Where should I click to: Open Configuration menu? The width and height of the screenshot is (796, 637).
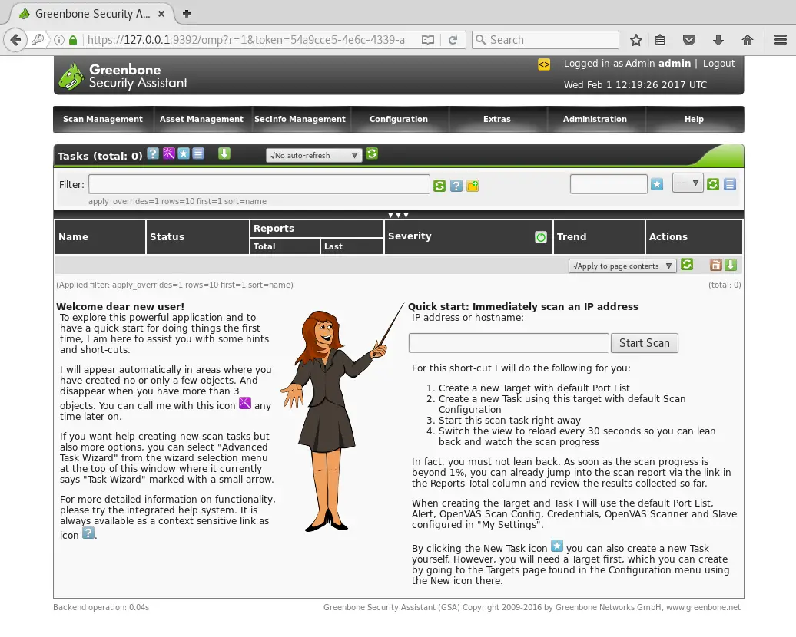(x=399, y=119)
